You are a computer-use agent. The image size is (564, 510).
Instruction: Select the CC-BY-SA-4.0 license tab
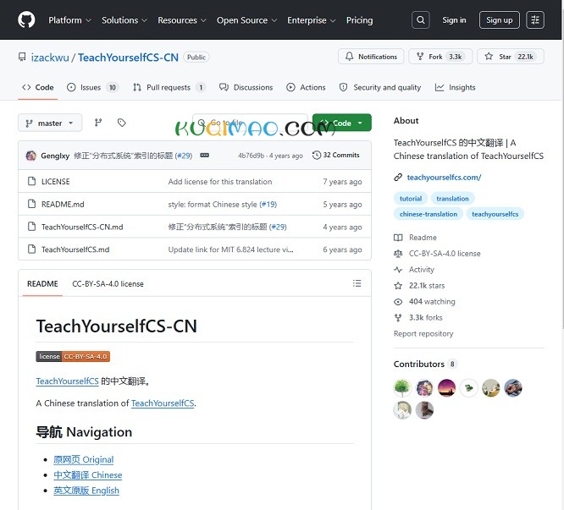tap(108, 283)
